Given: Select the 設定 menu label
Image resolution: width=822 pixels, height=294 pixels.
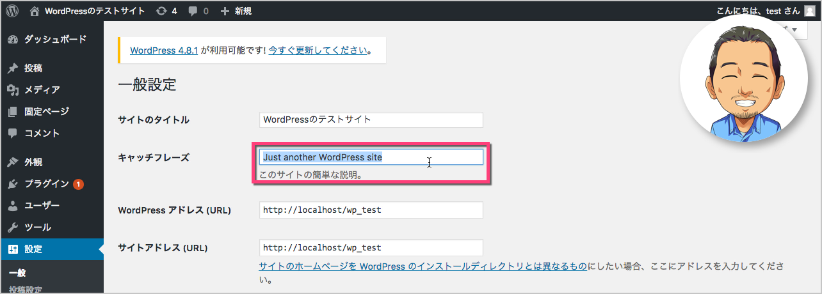Looking at the screenshot, I should pyautogui.click(x=33, y=249).
